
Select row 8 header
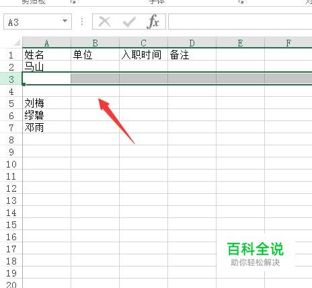[11, 139]
